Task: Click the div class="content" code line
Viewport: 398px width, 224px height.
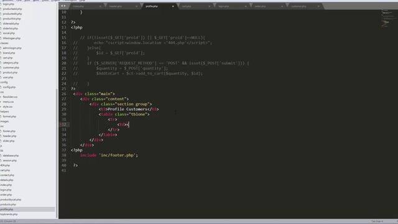Action: [x=104, y=99]
